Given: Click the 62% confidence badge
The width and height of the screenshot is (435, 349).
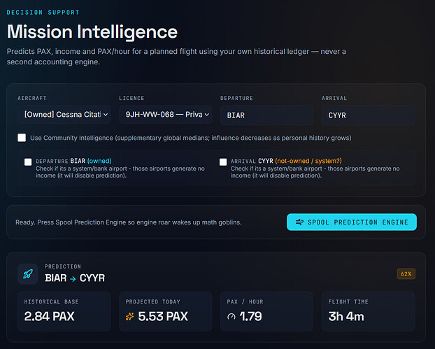Looking at the screenshot, I should 406,274.
